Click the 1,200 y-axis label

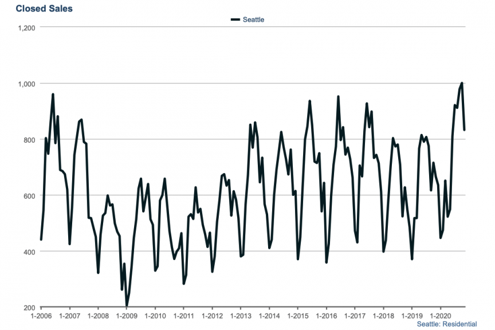(27, 27)
